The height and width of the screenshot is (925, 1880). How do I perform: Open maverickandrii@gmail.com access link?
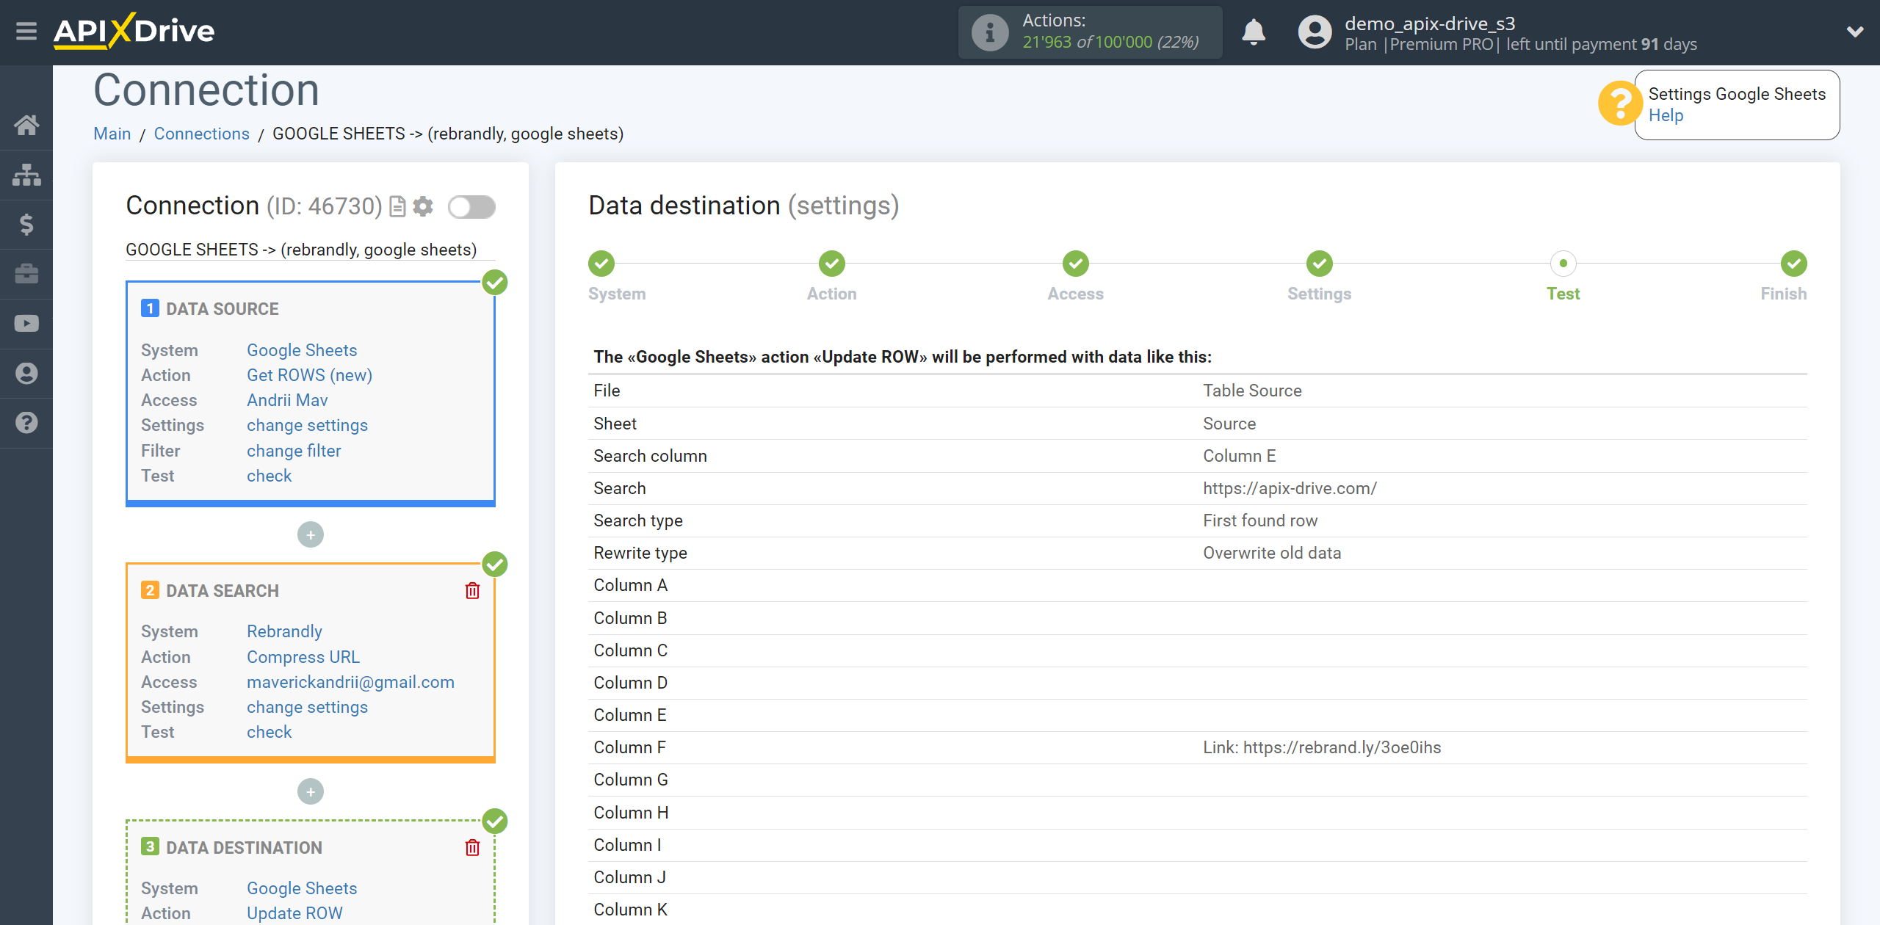pyautogui.click(x=350, y=682)
